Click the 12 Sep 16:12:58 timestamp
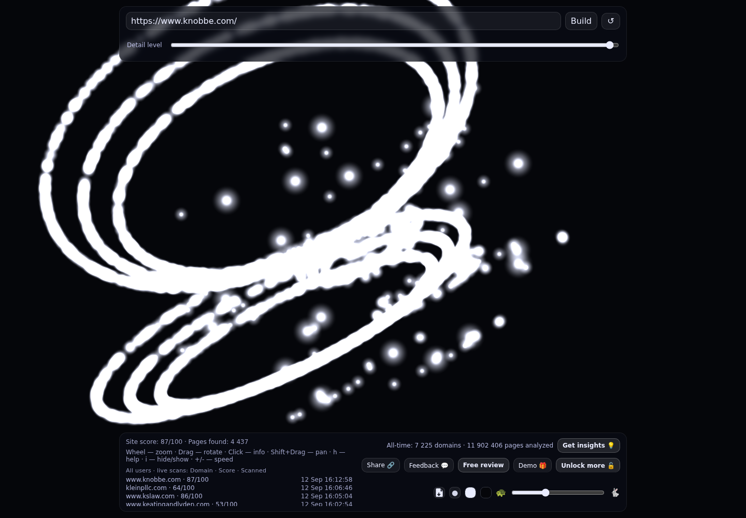 (x=326, y=480)
